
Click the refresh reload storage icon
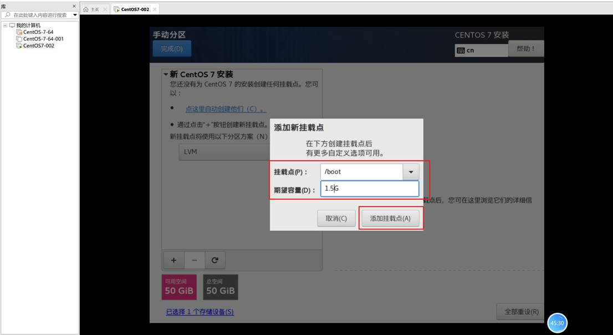click(214, 260)
